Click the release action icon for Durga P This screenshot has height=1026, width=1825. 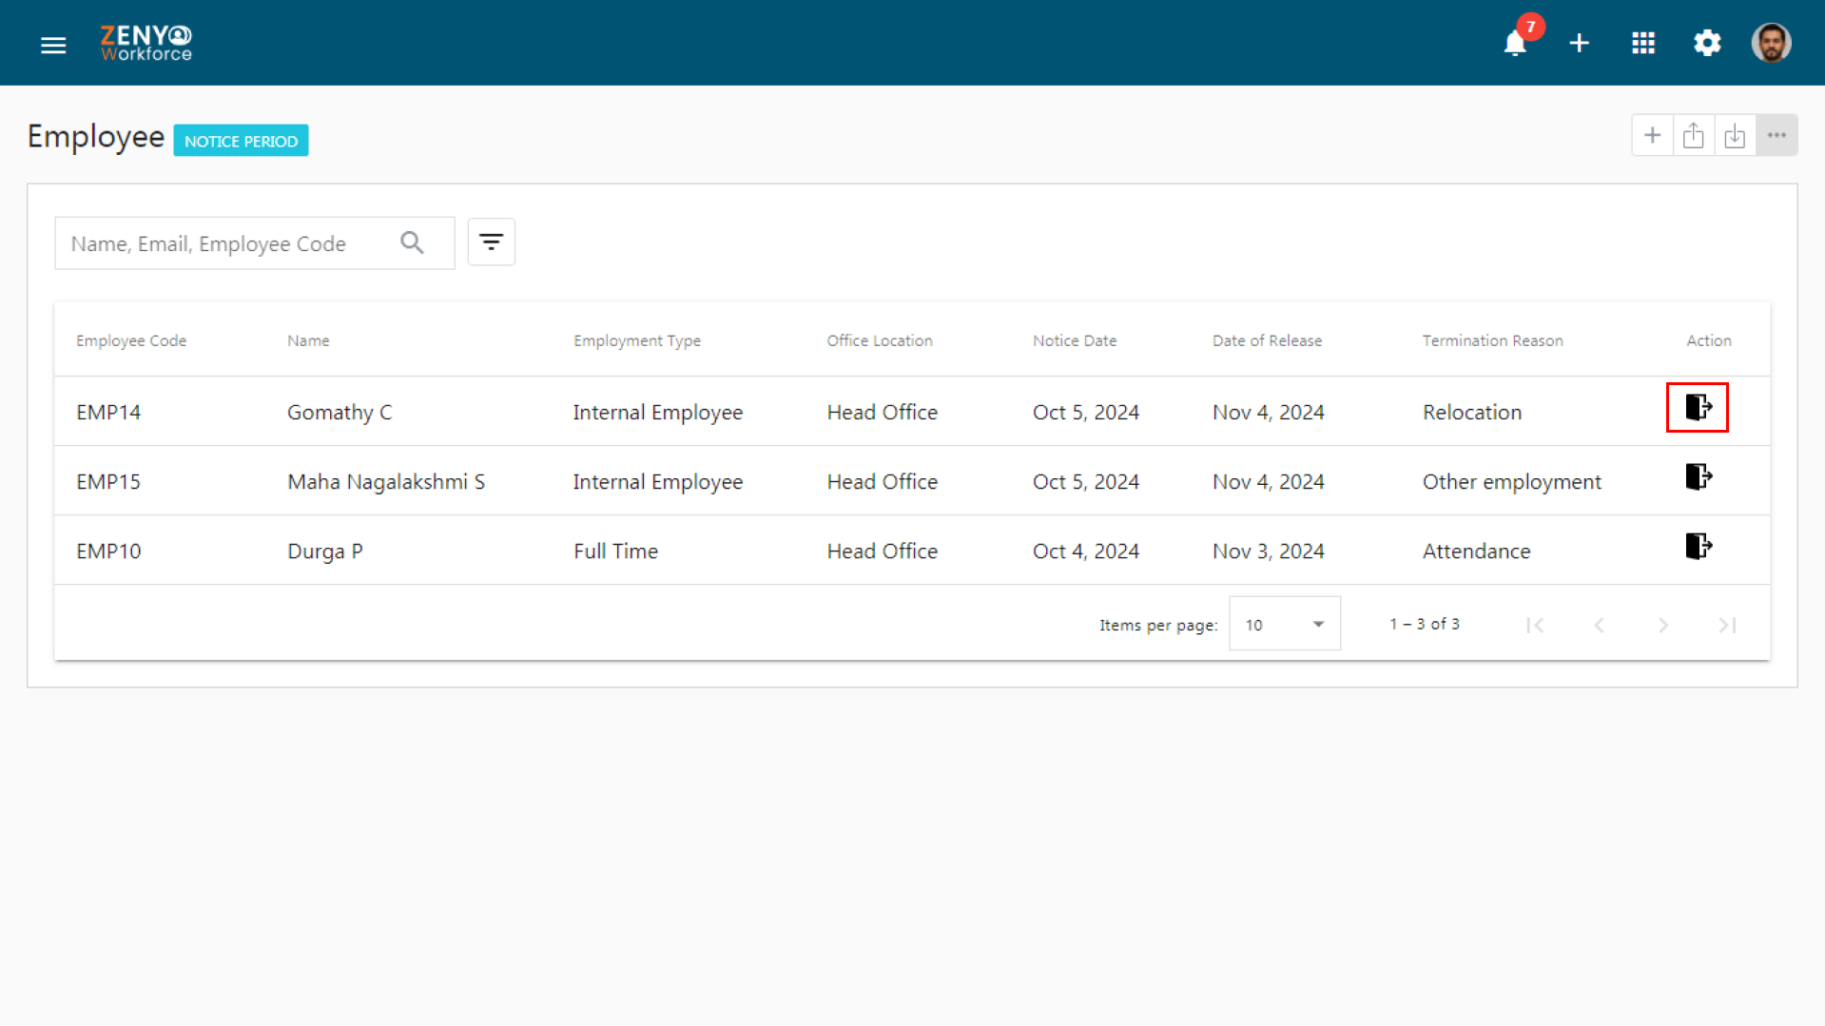pyautogui.click(x=1698, y=547)
